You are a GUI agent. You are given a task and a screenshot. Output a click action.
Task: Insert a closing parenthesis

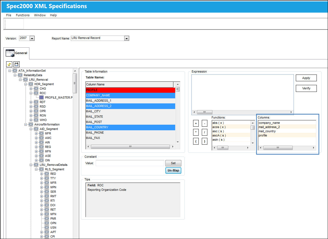204,141
